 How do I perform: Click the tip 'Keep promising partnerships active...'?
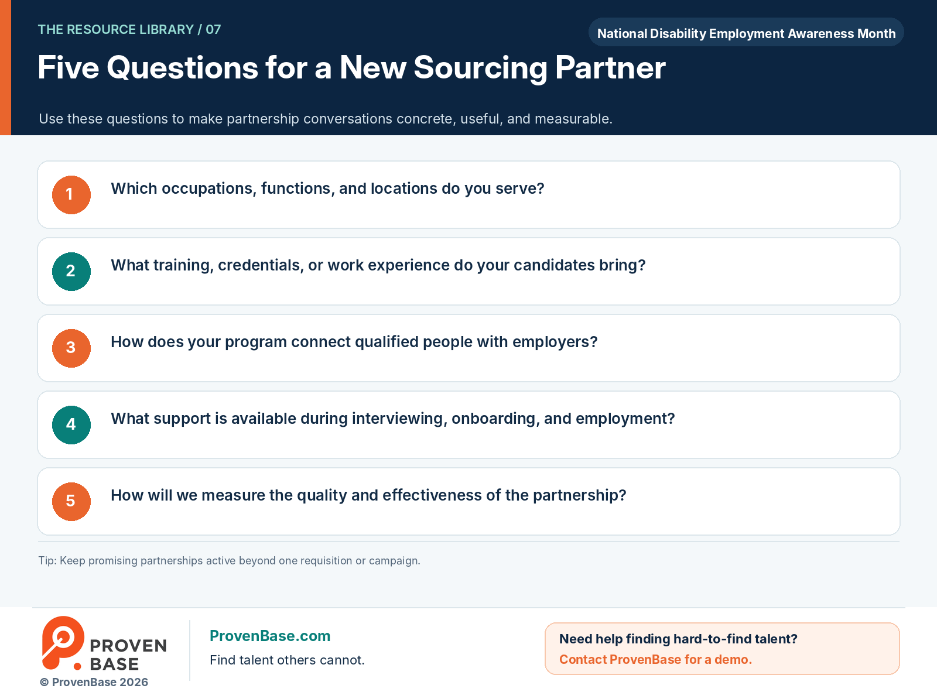pos(229,560)
